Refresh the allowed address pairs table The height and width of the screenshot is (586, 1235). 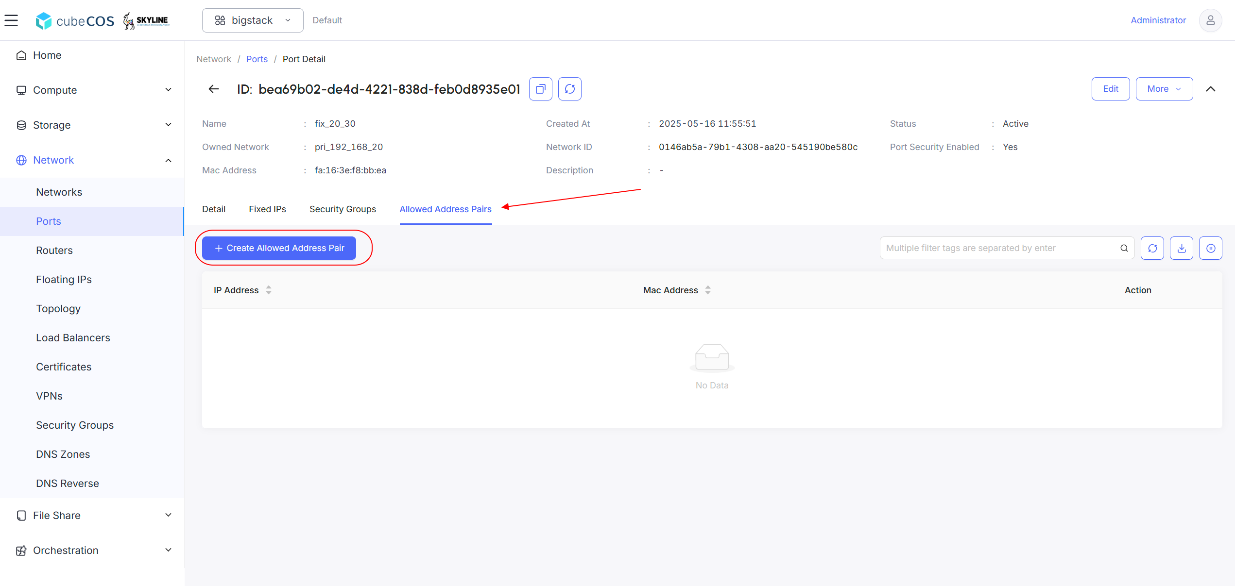click(1152, 248)
